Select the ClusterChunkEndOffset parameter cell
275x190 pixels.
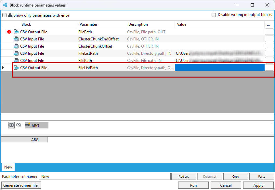point(101,39)
